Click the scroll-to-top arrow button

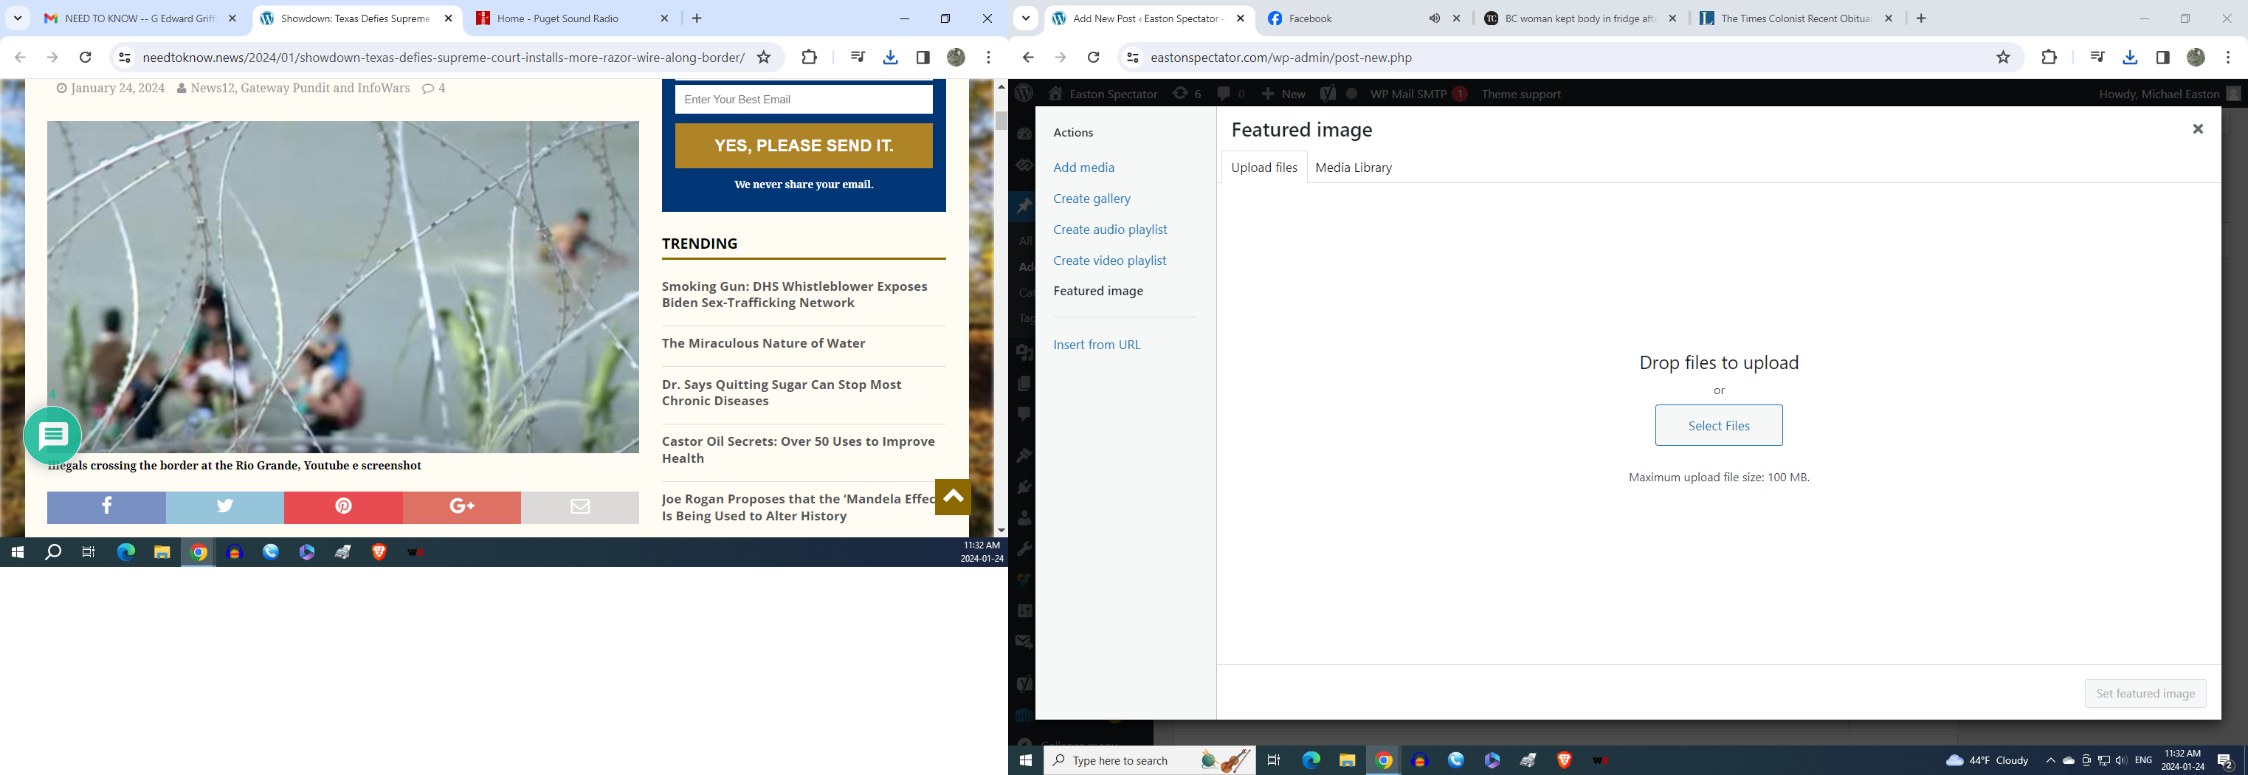tap(952, 497)
